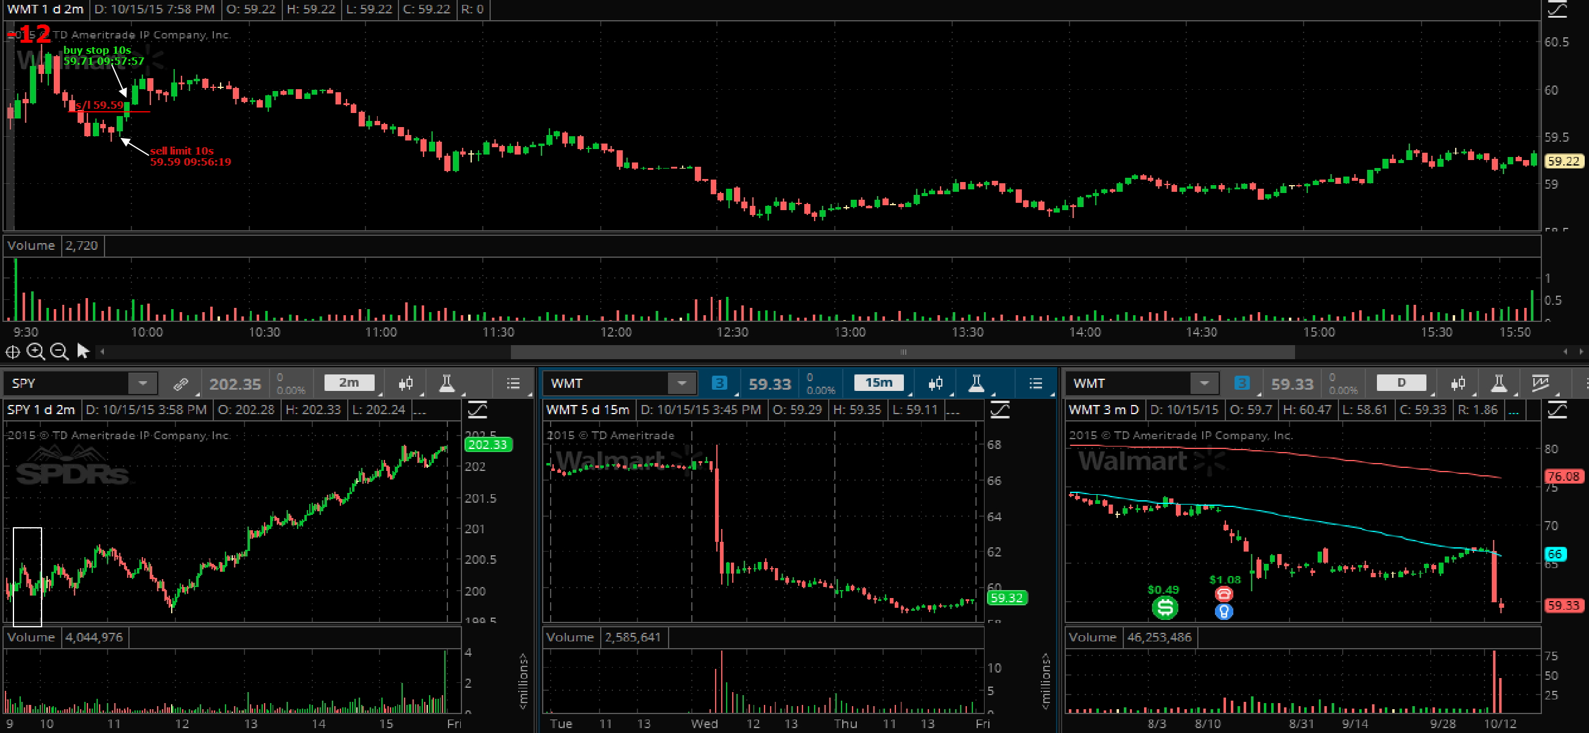Image resolution: width=1589 pixels, height=733 pixels.
Task: Select the pointer cursor tool
Action: point(83,351)
